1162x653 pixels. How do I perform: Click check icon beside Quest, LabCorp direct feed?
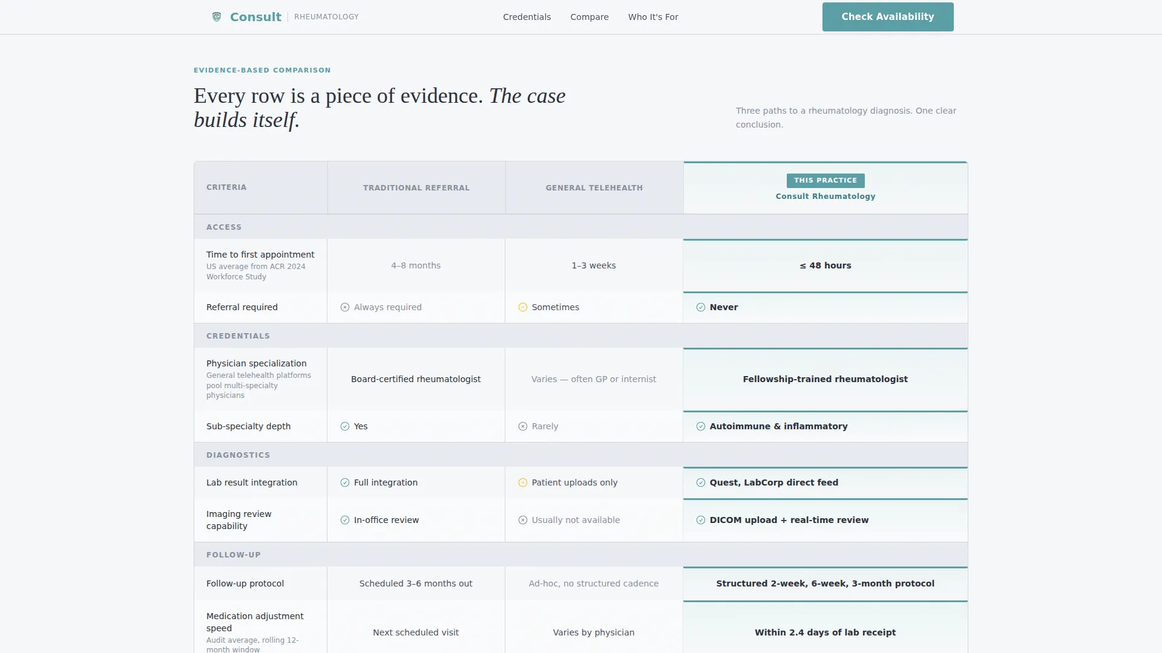tap(701, 482)
